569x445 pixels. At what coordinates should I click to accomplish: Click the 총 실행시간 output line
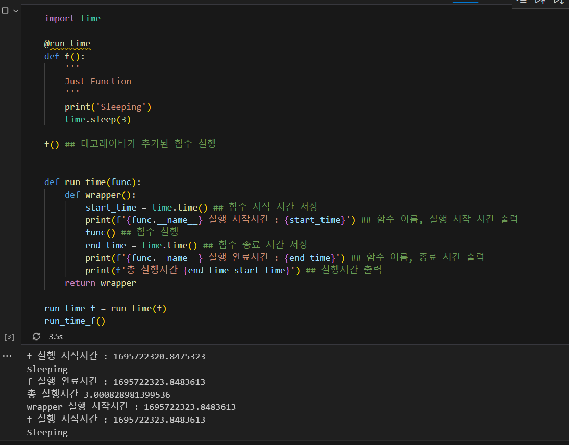pyautogui.click(x=98, y=394)
